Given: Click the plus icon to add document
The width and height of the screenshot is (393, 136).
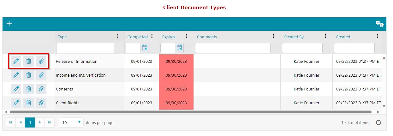Looking at the screenshot, I should click(9, 24).
